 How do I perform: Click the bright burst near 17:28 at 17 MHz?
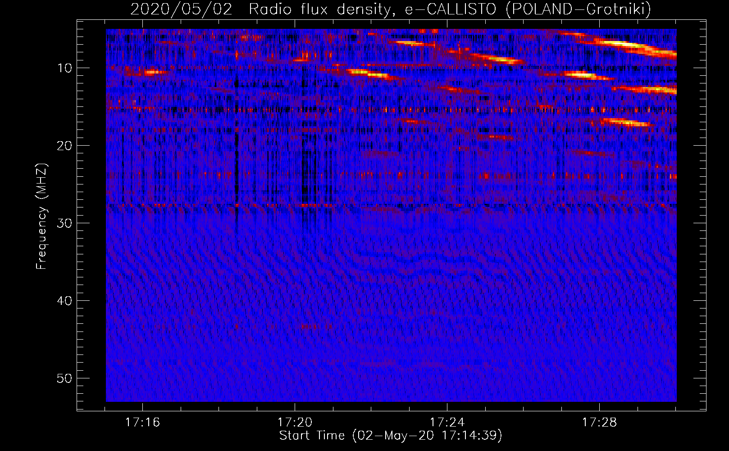click(x=626, y=122)
